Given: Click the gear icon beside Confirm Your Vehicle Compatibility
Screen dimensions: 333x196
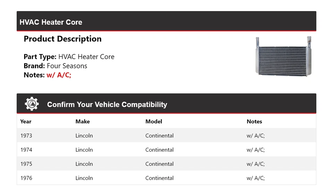Looking at the screenshot, I should [32, 104].
